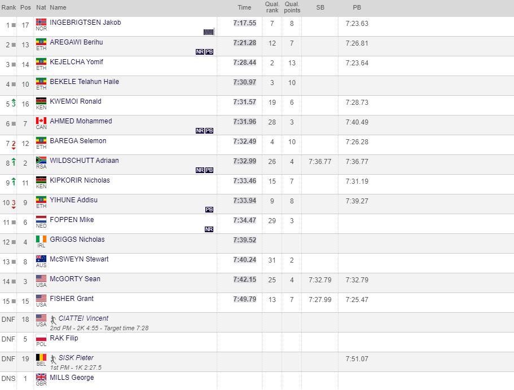
Task: Click the Qual. points column header
Action: tap(292, 7)
